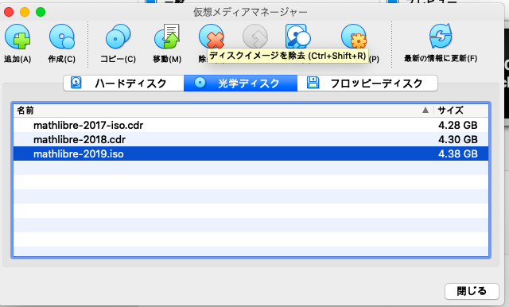This screenshot has width=509, height=307.
Task: Open the フロッピーディスク tab
Action: point(367,84)
